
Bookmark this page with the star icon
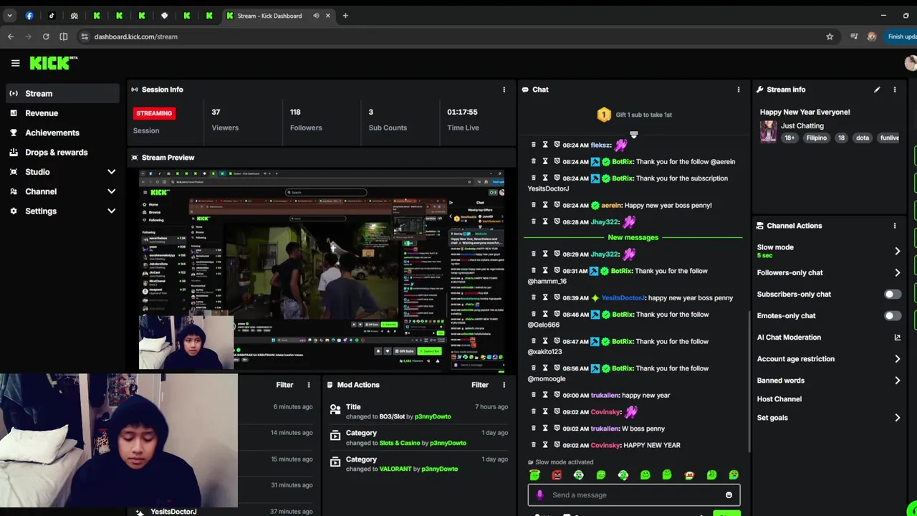tap(830, 37)
